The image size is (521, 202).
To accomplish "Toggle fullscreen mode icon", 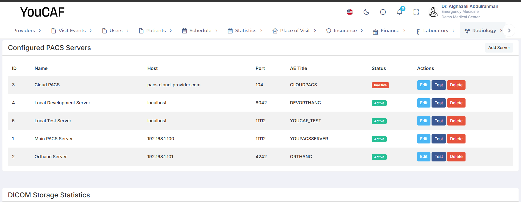I will click(416, 12).
